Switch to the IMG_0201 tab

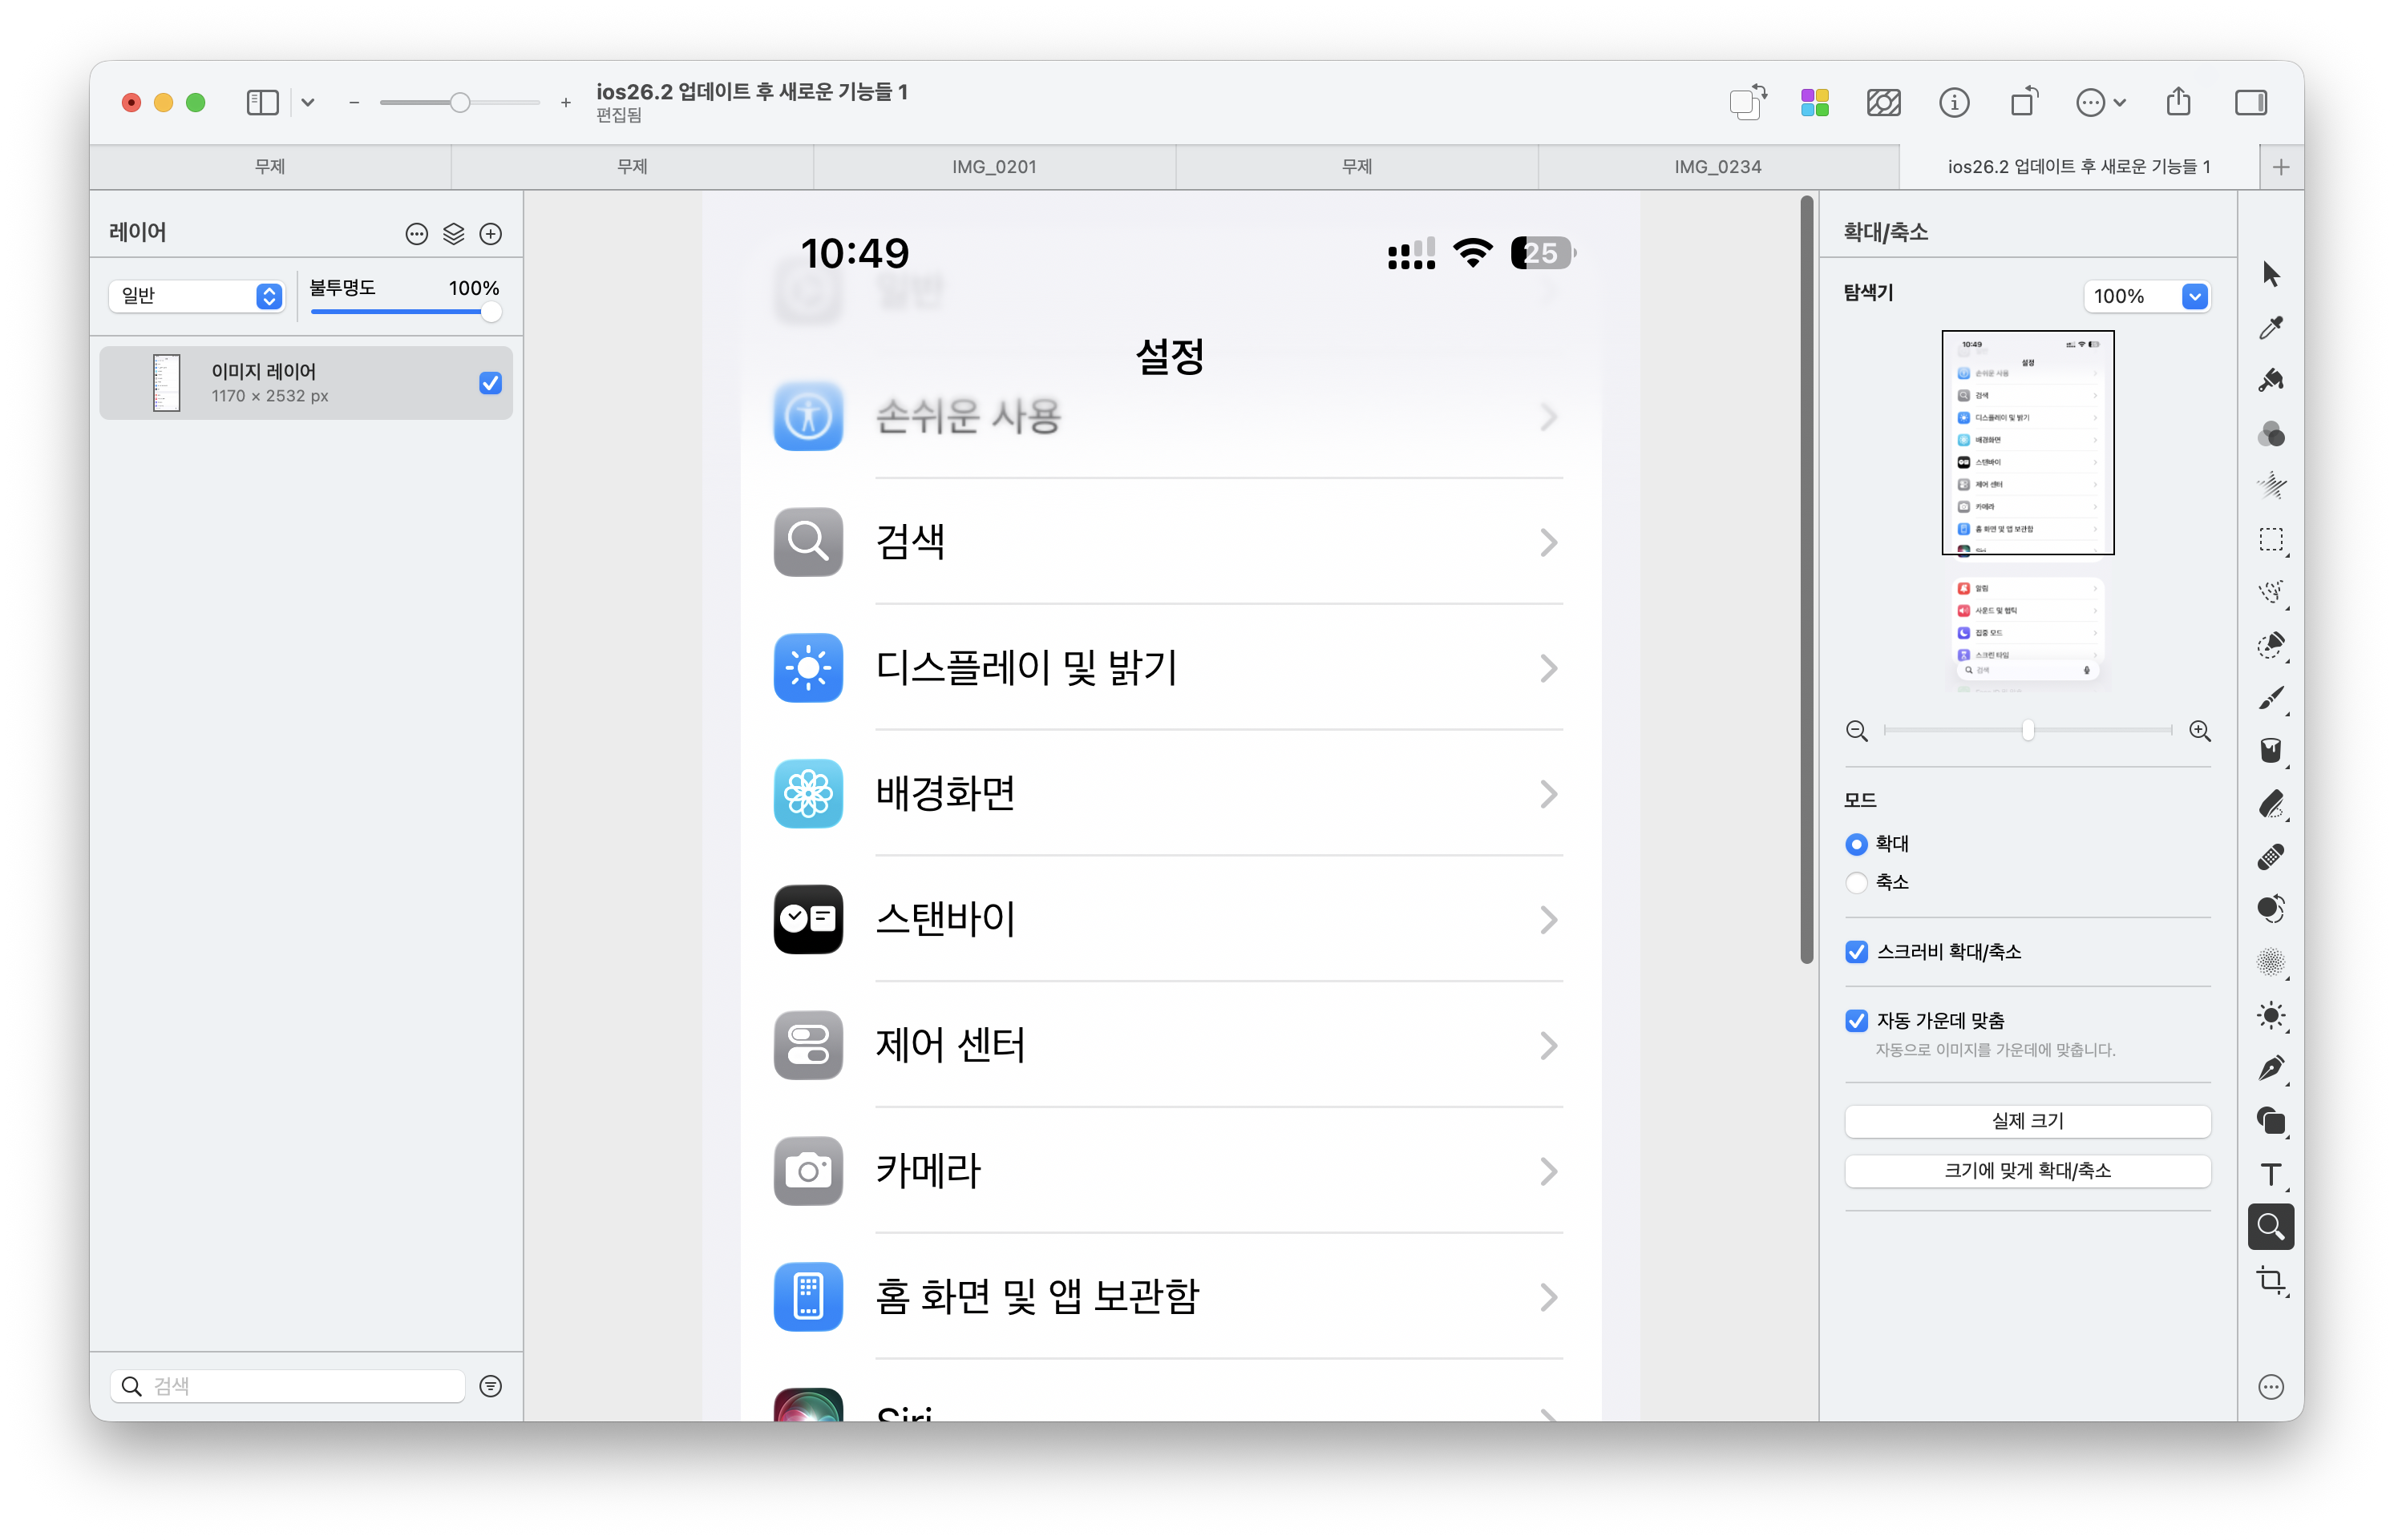993,167
